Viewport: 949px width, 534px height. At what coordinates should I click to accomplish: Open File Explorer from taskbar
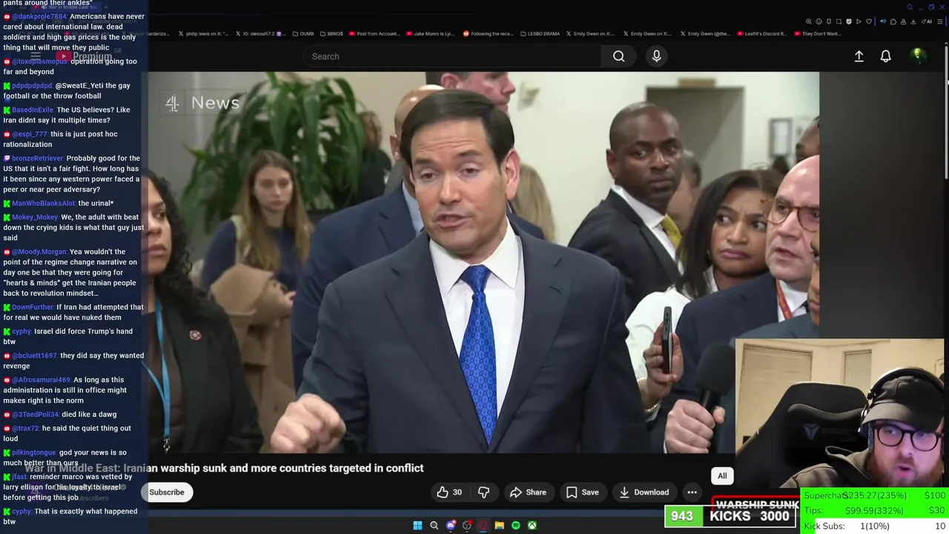coord(500,526)
